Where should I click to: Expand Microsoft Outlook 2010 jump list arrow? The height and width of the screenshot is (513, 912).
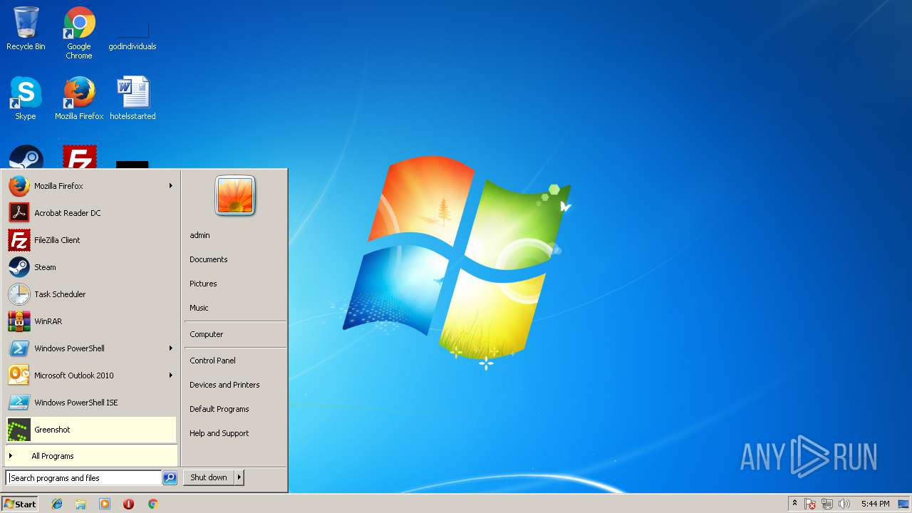170,375
